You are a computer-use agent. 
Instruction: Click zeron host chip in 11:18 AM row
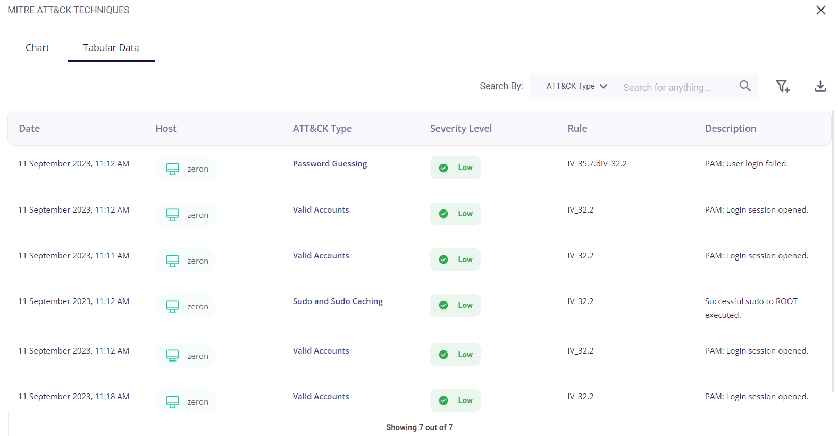click(x=186, y=400)
